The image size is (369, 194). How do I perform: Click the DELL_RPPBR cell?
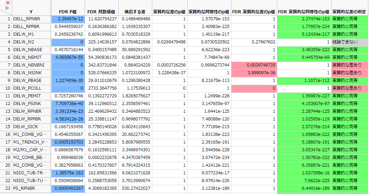pyautogui.click(x=31, y=27)
